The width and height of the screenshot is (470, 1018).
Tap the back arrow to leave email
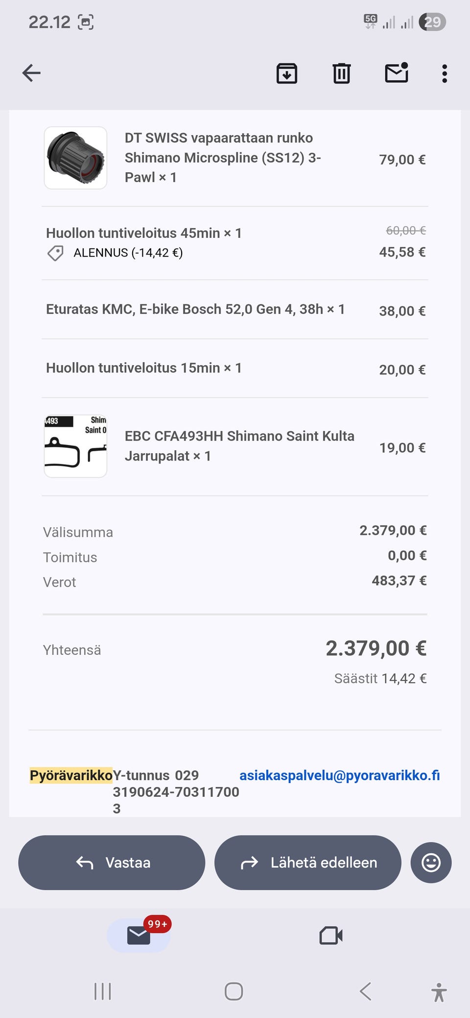31,73
